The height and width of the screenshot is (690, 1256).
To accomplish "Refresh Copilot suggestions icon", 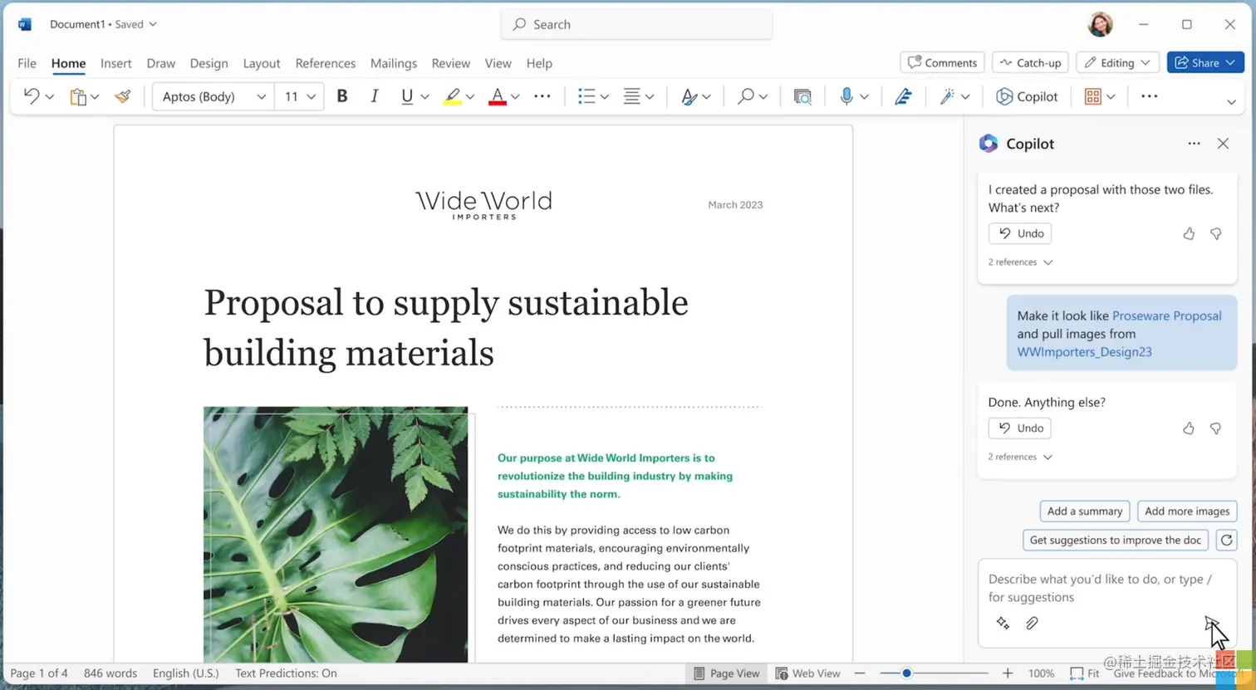I will point(1226,540).
